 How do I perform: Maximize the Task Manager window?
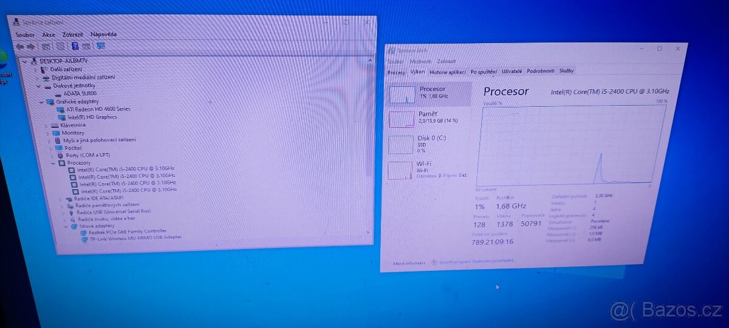click(x=659, y=49)
